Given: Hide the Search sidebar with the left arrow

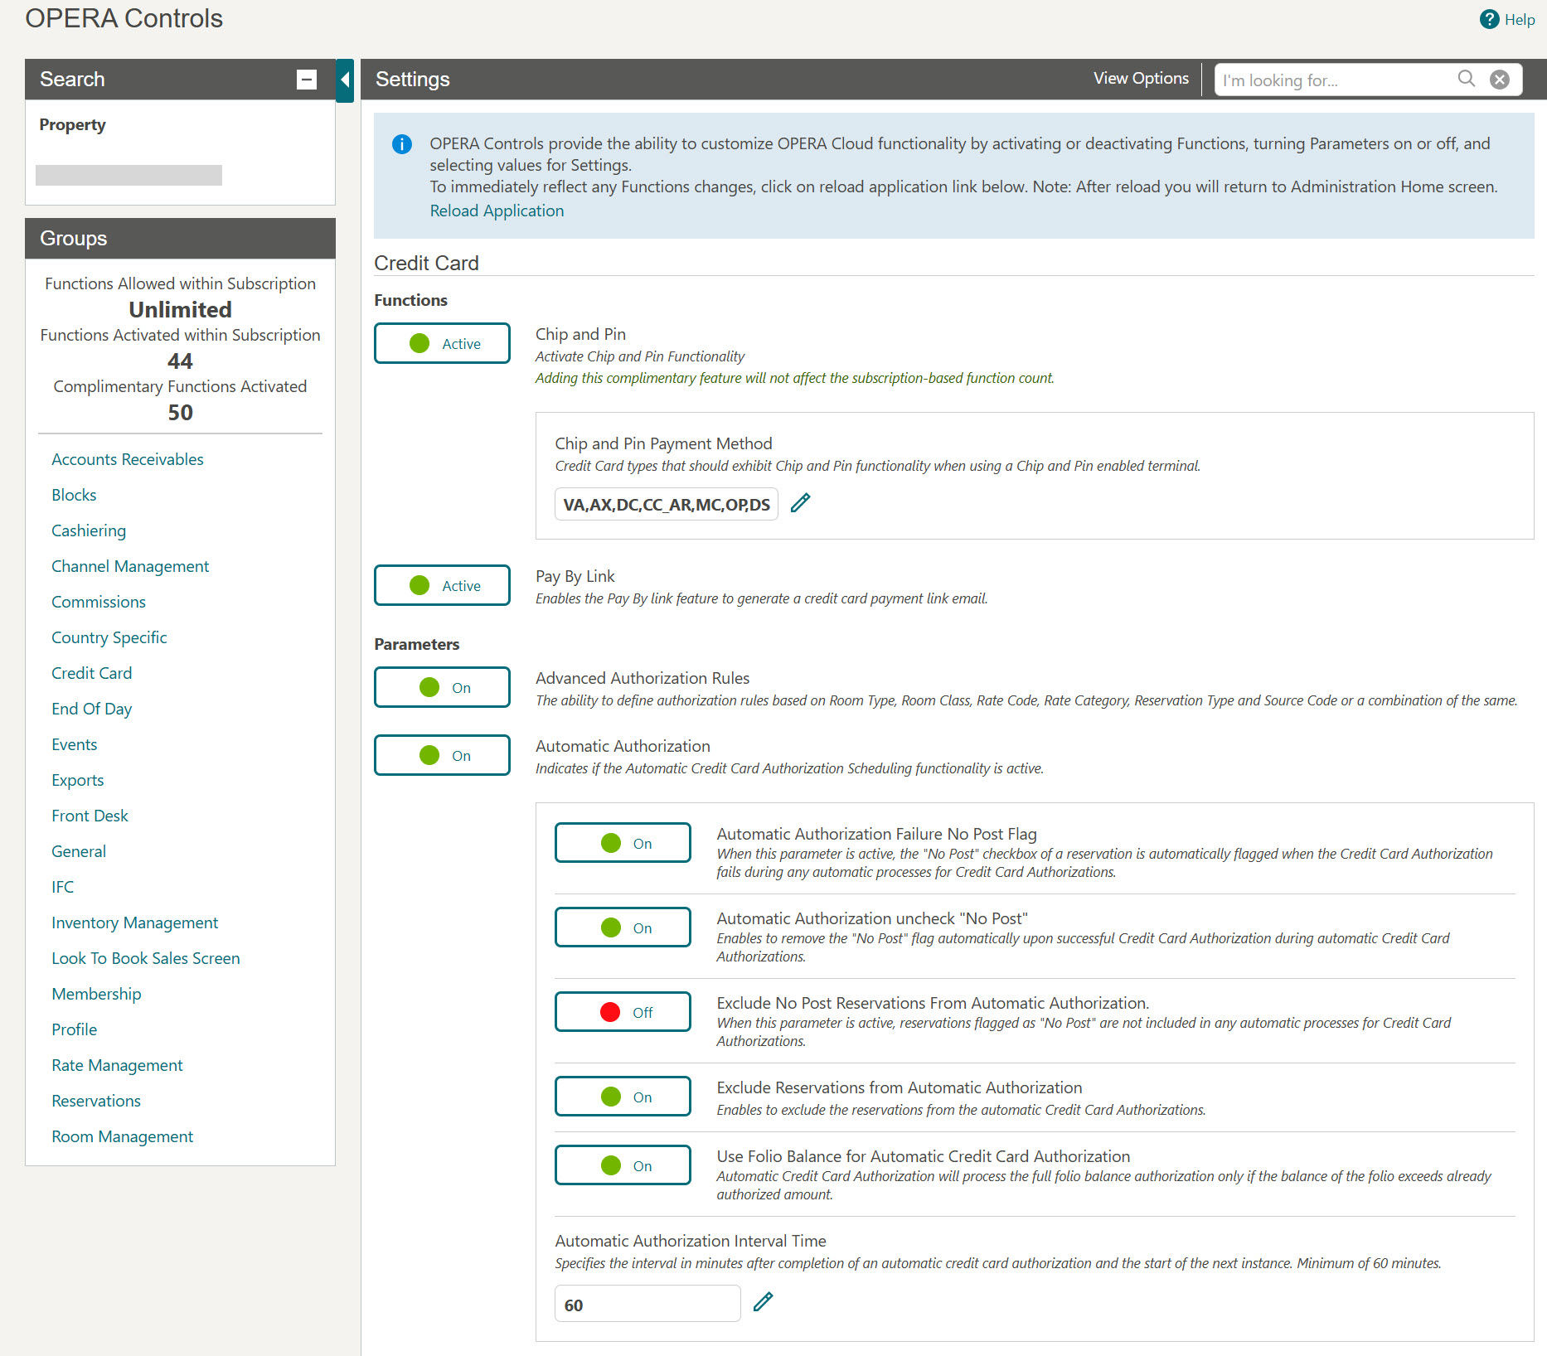Looking at the screenshot, I should 345,80.
